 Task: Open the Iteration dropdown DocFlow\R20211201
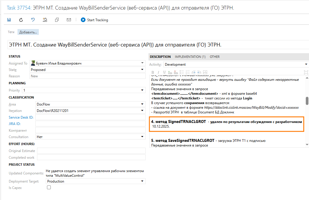point(142,110)
